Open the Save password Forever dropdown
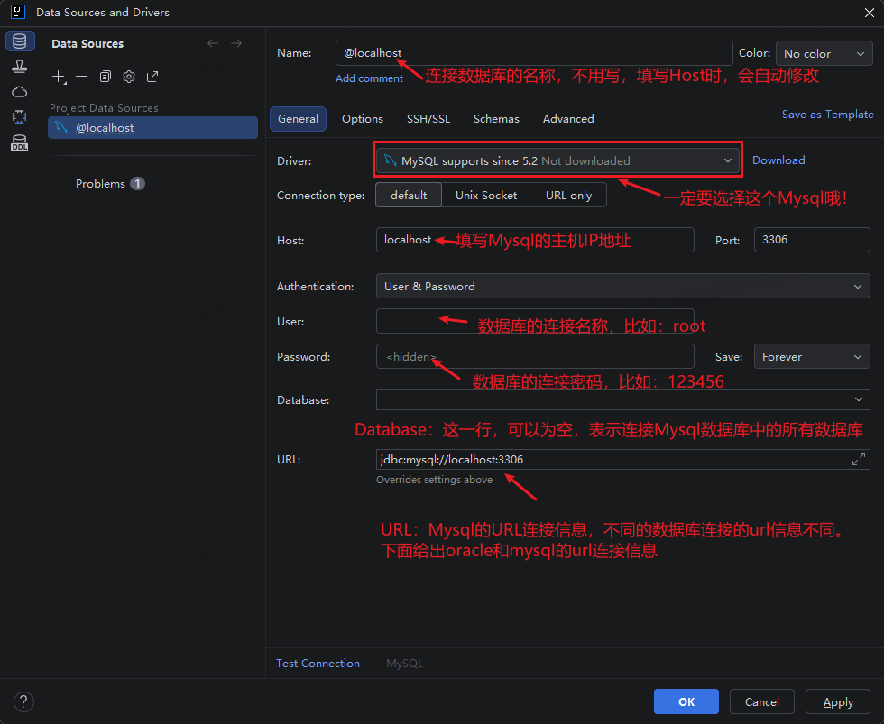The height and width of the screenshot is (724, 884). pyautogui.click(x=812, y=357)
